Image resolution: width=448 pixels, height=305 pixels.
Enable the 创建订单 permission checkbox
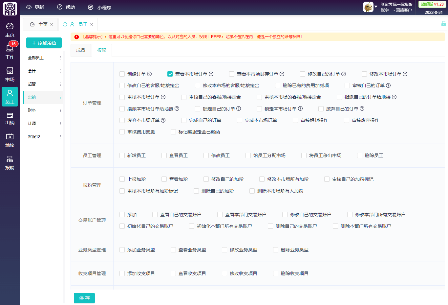(122, 74)
